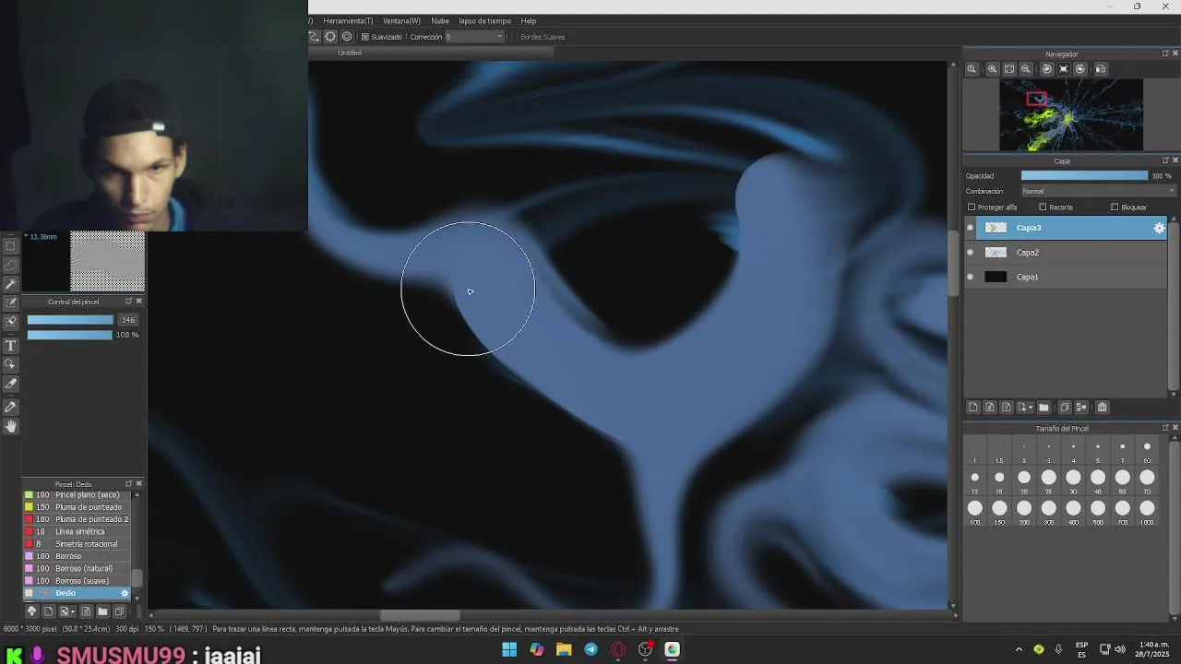Viewport: 1181px width, 664px height.
Task: Hide Capa3 layer visibility
Action: click(x=970, y=228)
